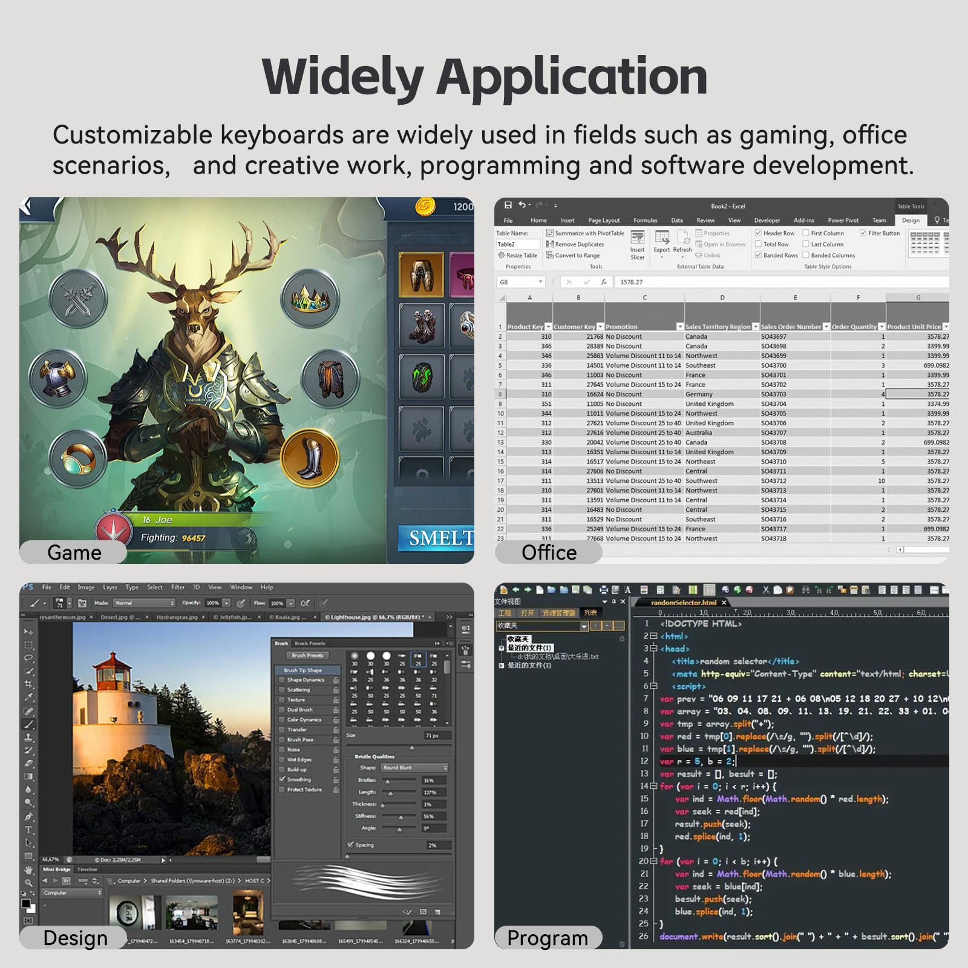Open the Promotion column filter dropdown
Screen dimensions: 968x968
(x=680, y=327)
